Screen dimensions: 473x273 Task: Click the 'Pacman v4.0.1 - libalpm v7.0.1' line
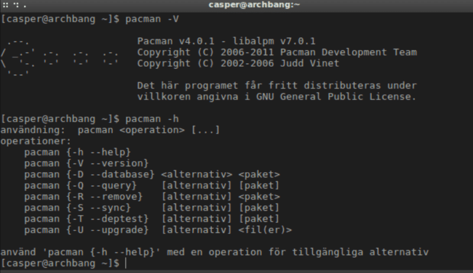coord(226,41)
